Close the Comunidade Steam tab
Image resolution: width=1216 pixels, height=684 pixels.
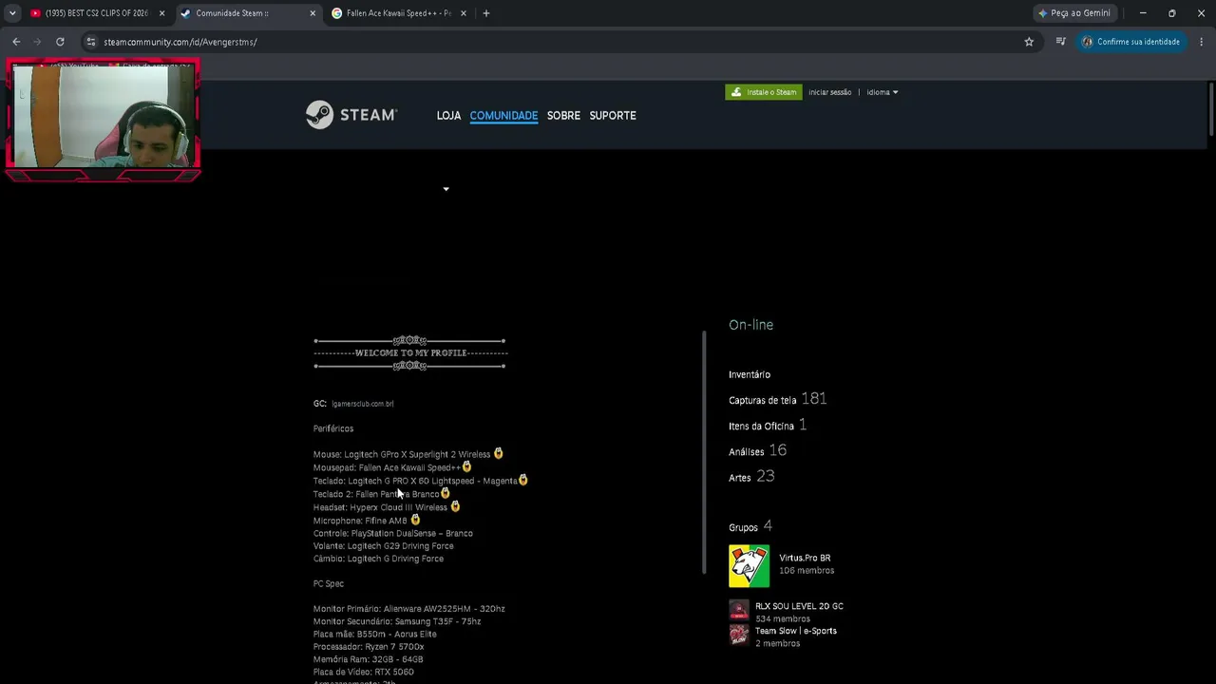[313, 13]
